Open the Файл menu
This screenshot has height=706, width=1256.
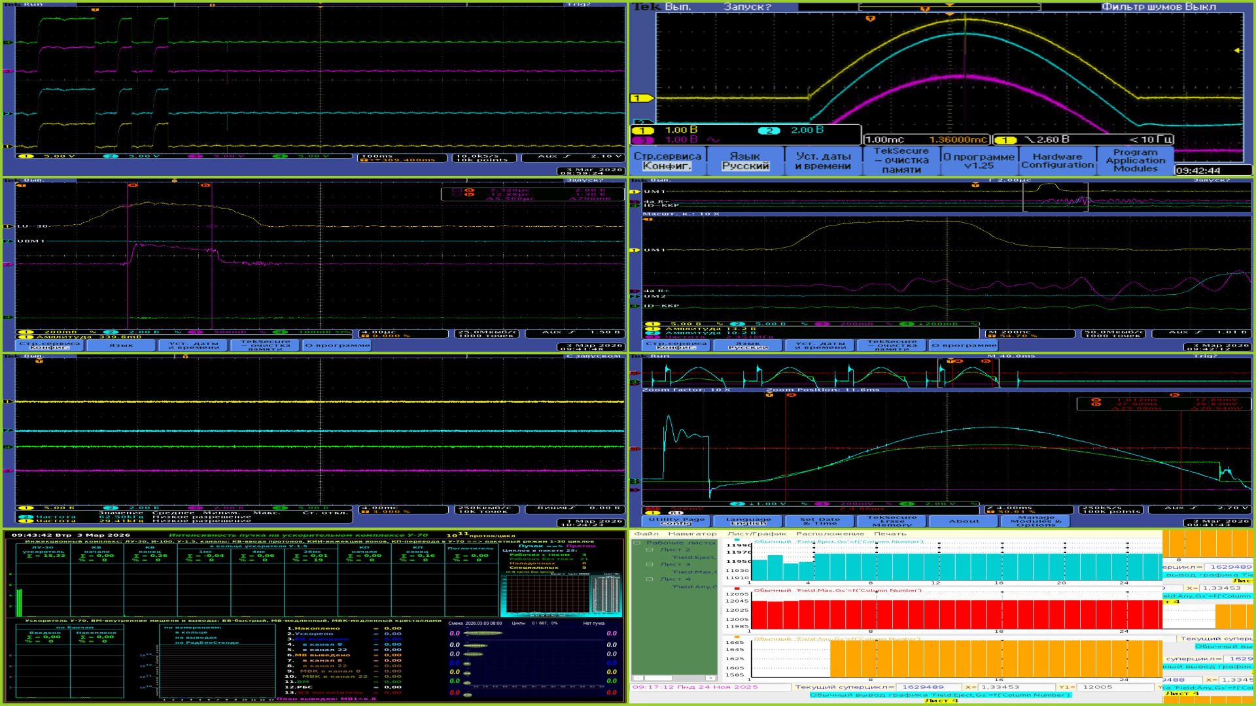(x=646, y=533)
